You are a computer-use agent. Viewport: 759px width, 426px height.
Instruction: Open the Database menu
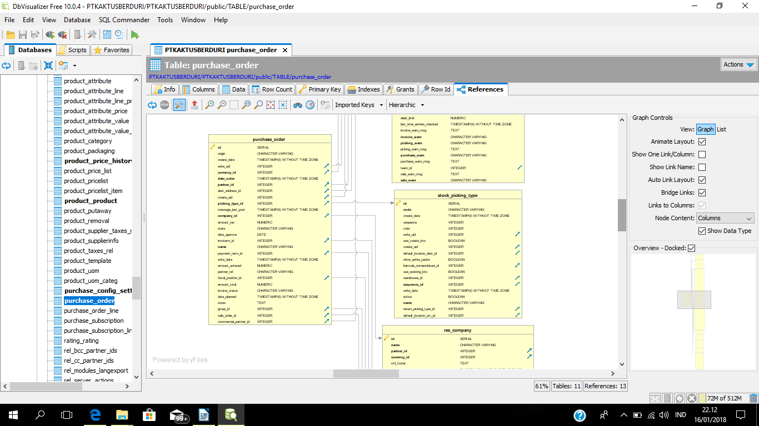[77, 20]
